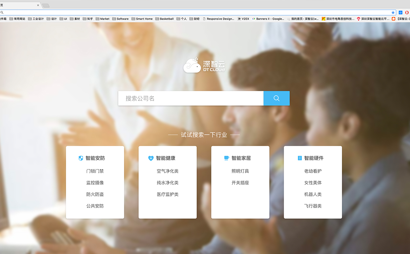Pick 飞行器类 industry link
Screen dimensions: 410x254
click(x=313, y=206)
